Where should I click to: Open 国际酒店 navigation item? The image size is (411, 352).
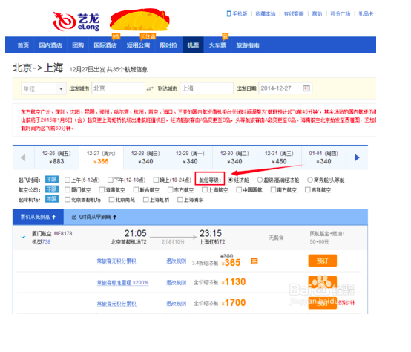point(105,45)
